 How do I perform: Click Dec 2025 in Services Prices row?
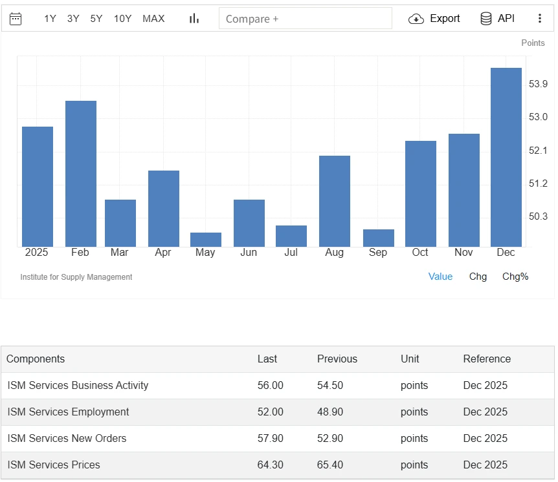pyautogui.click(x=485, y=465)
